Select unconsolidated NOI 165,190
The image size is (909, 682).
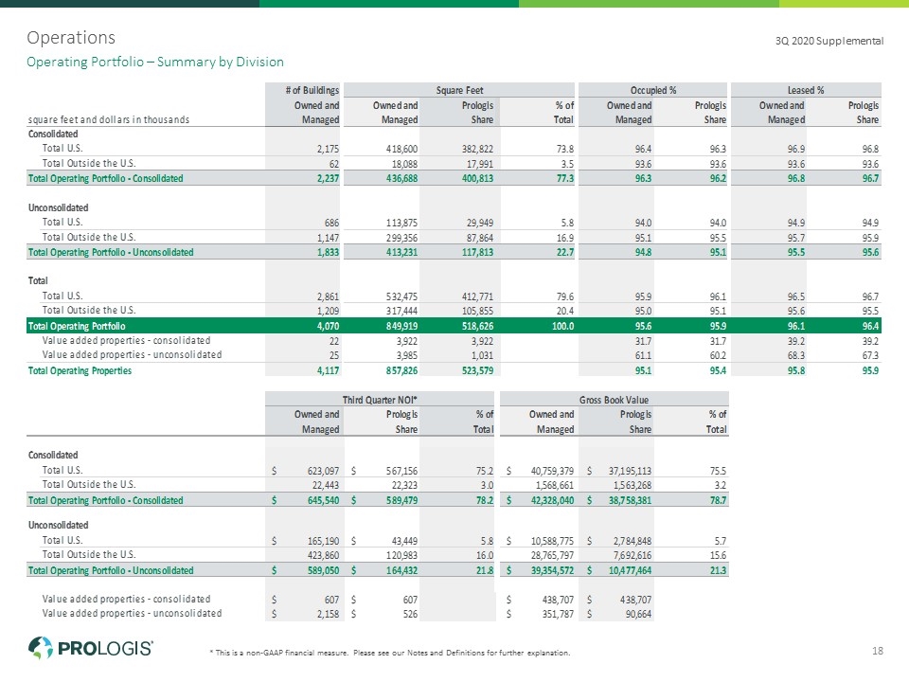pos(323,542)
